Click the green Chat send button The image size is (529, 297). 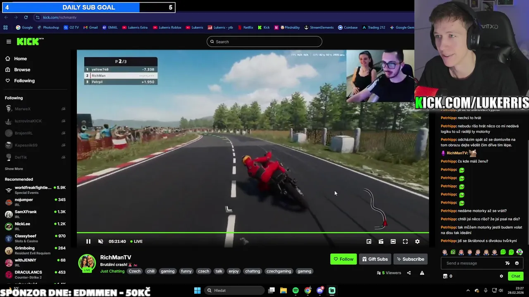click(x=515, y=276)
